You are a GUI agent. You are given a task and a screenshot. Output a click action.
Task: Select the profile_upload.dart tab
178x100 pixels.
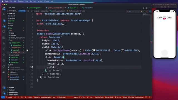(x=55, y=8)
